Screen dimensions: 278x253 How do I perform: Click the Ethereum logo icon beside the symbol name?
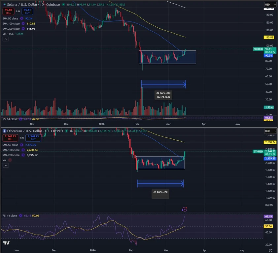[4, 131]
